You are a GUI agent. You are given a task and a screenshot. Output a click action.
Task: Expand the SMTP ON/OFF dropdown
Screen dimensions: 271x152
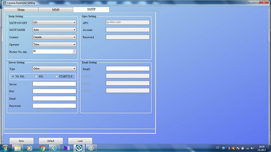[54, 23]
